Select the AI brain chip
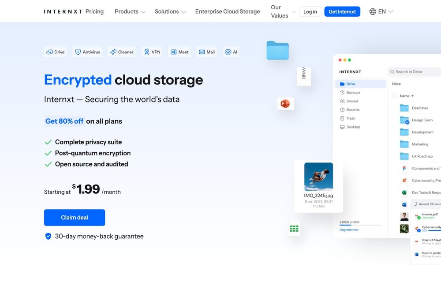441x283 pixels. (x=231, y=52)
